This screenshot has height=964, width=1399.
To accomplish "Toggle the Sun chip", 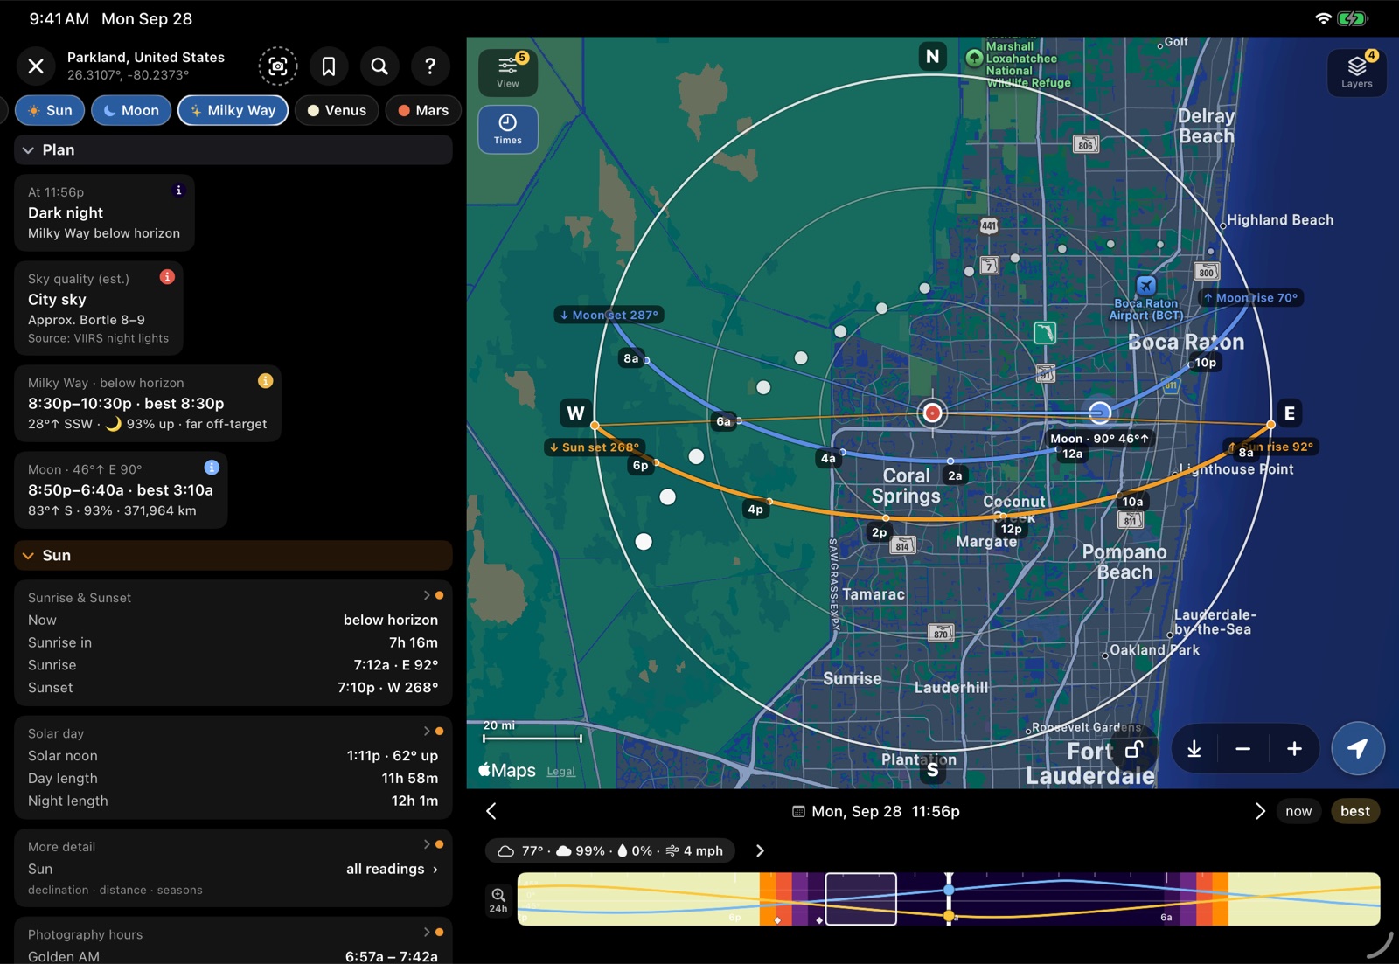I will [50, 110].
